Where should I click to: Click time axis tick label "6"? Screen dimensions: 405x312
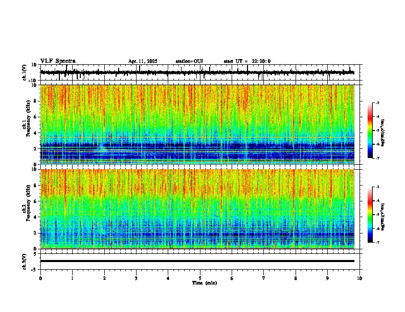[232, 278]
